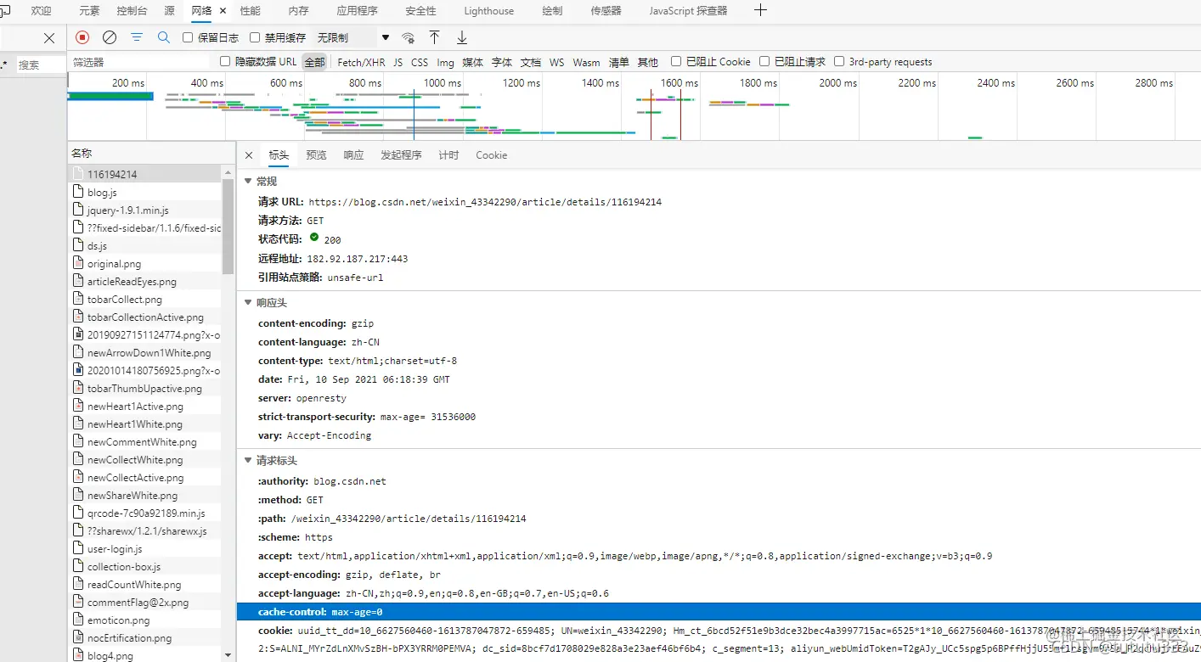
Task: Click file icon of ds.js
Action: tap(78, 246)
